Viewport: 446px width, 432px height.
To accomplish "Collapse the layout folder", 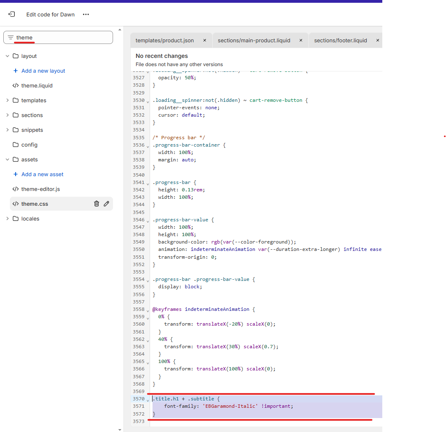I will coord(7,56).
